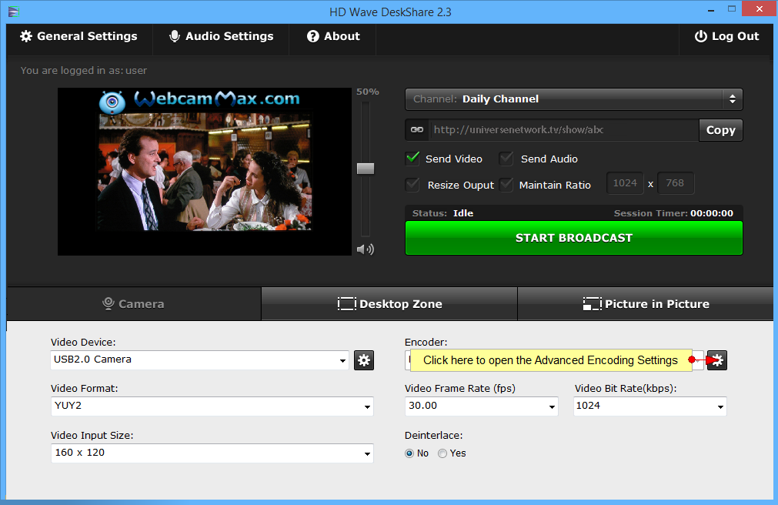The image size is (778, 505).
Task: Expand the Channel dropdown
Action: [x=573, y=99]
